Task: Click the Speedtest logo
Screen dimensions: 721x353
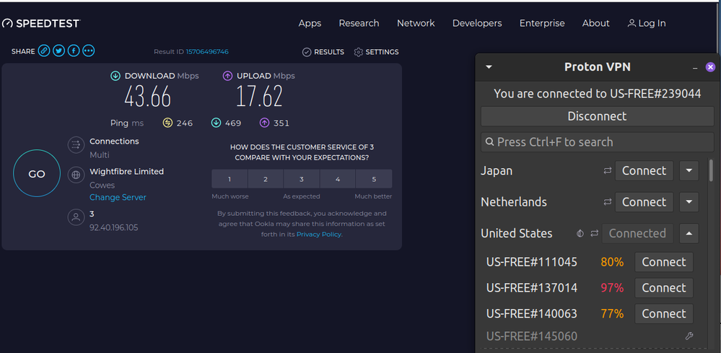Action: coord(41,23)
